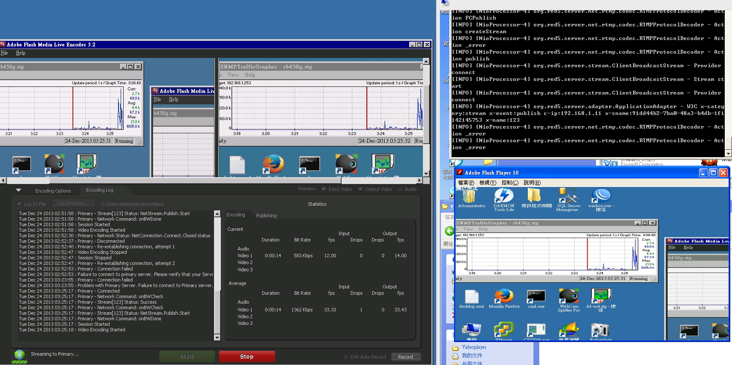Viewport: 732px width, 365px height.
Task: Open 視訊程式相關 folder icon in Flash Player
Action: [534, 195]
